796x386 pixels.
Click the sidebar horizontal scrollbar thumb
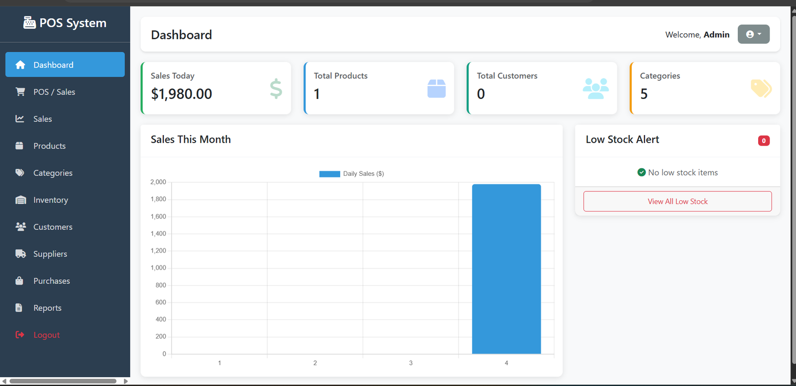[x=63, y=382]
